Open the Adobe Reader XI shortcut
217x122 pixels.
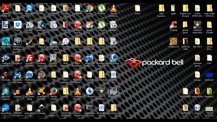(6, 8)
